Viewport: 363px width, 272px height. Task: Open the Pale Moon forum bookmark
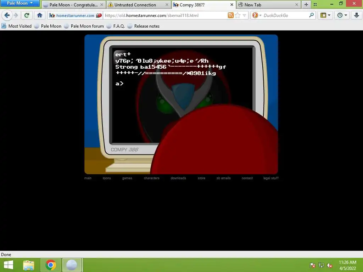tap(84, 26)
